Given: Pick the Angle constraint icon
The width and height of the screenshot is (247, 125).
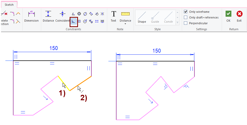Looking at the screenshot, I should 73,14.
